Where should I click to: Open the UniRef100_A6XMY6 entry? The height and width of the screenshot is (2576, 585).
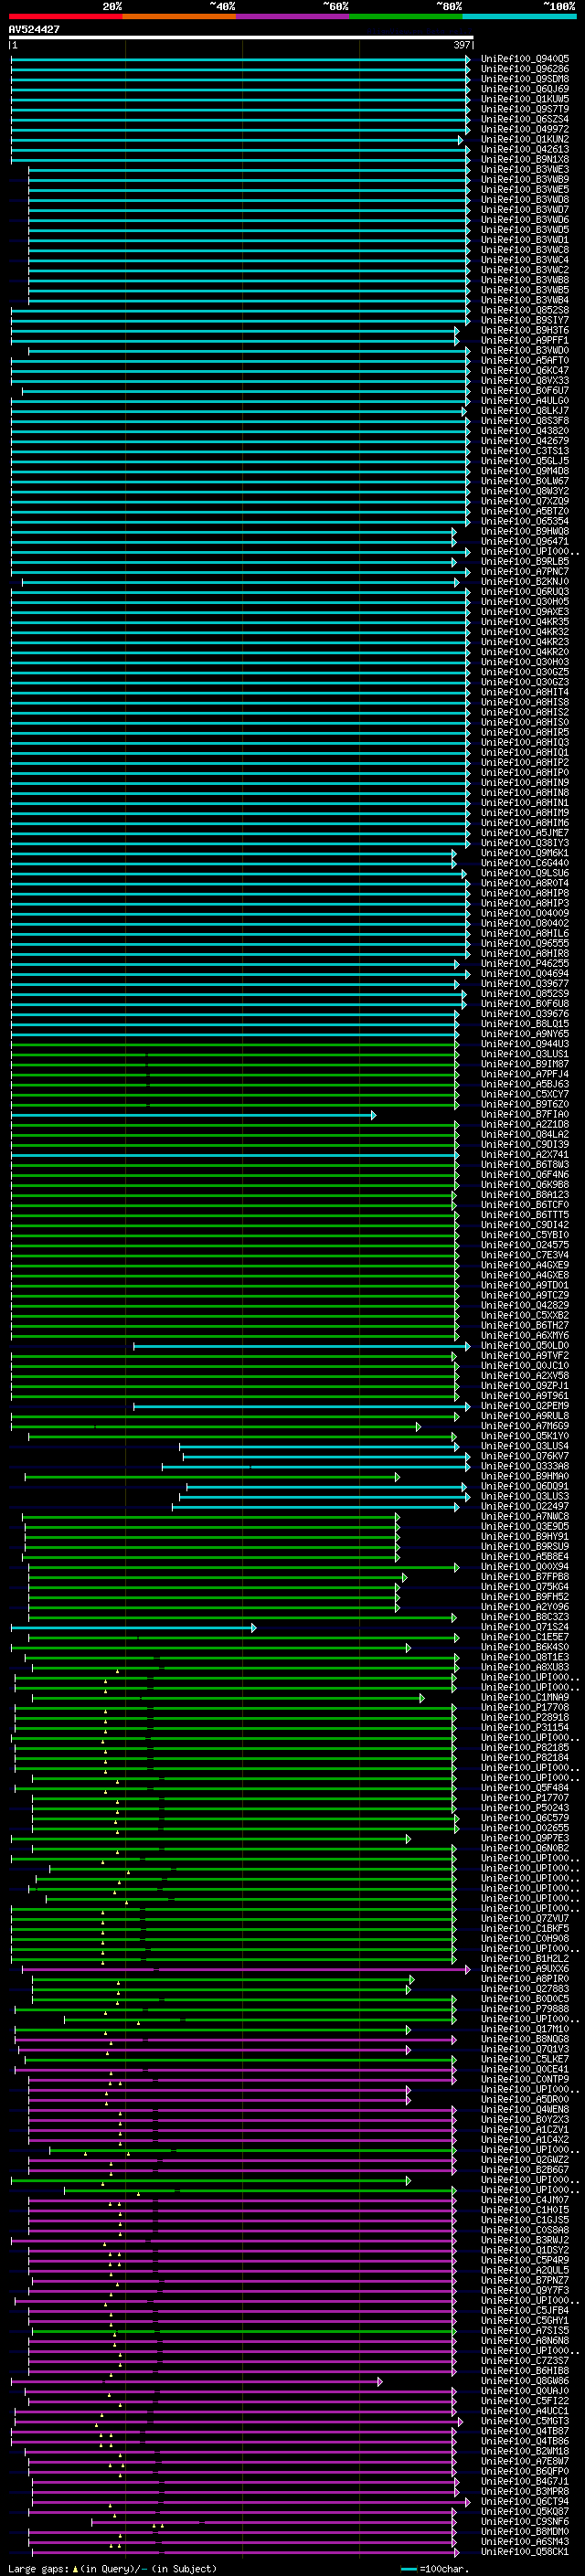(x=525, y=1335)
